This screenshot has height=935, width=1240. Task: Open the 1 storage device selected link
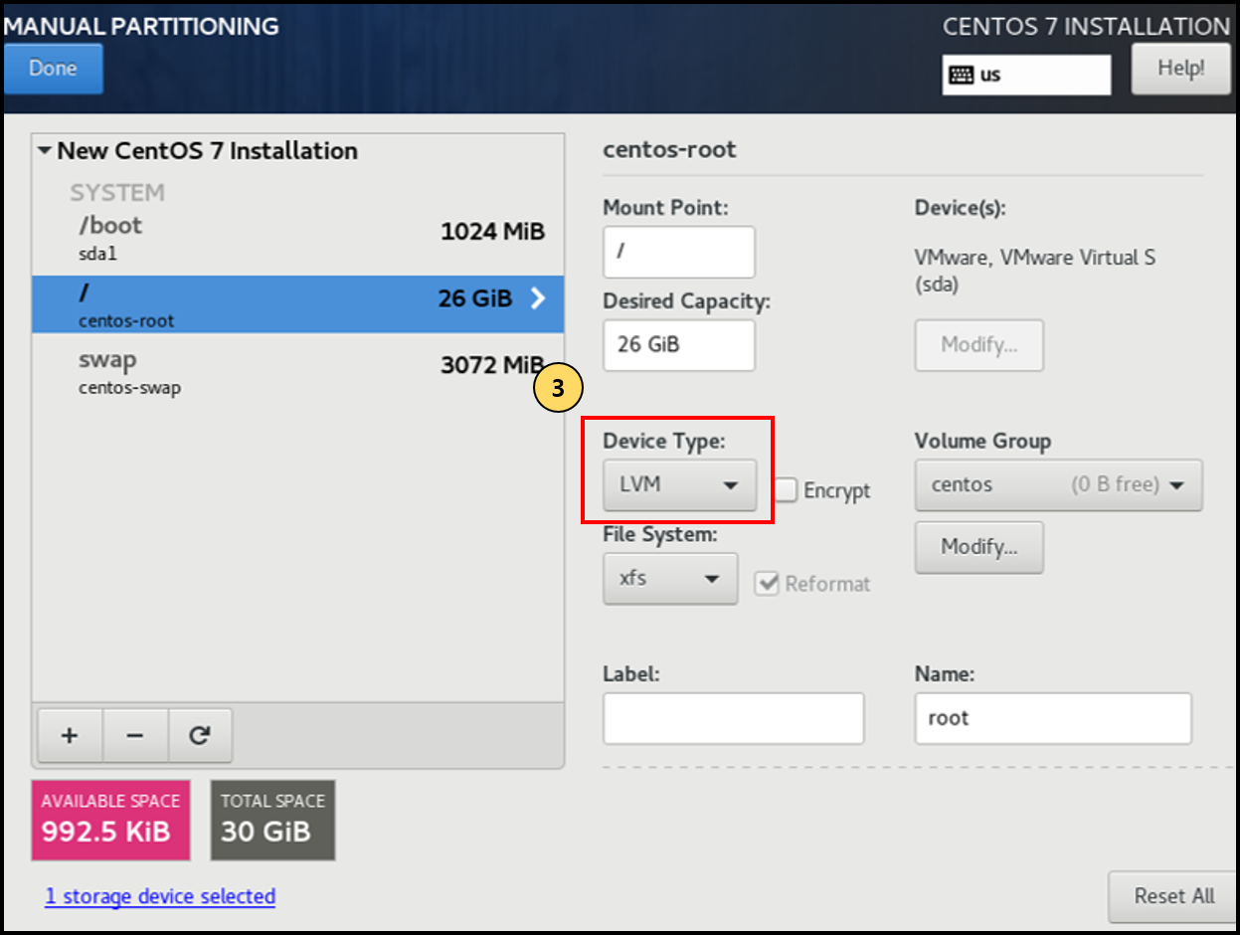[159, 896]
